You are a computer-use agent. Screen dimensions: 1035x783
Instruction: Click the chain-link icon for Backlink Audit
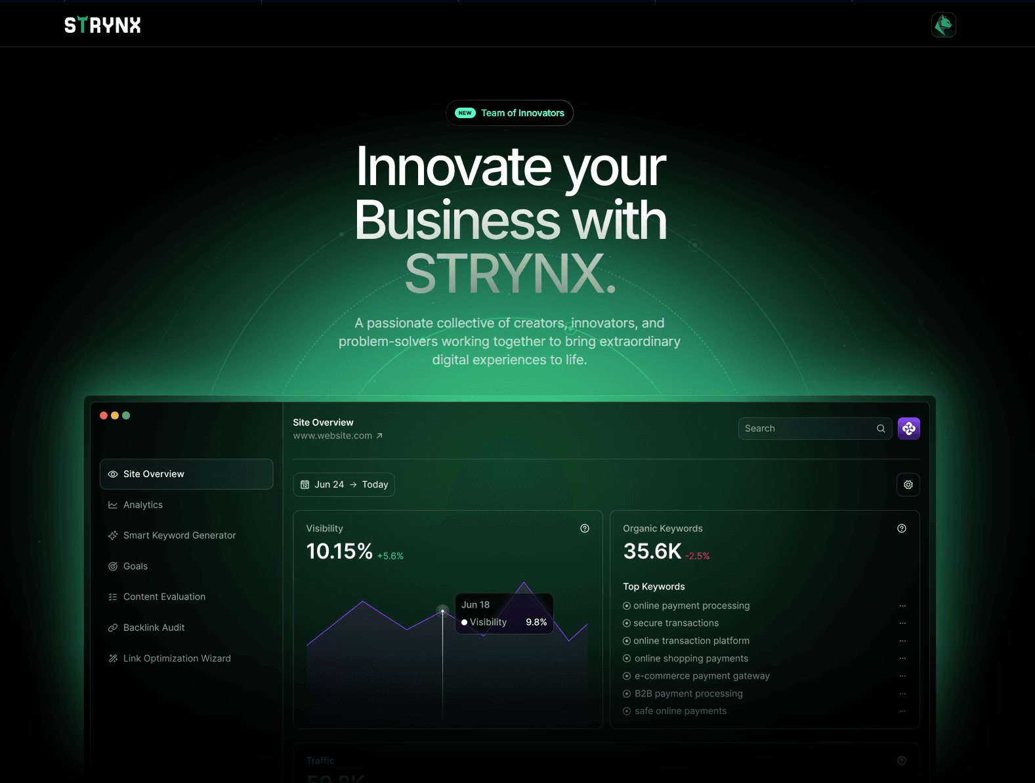click(x=113, y=627)
